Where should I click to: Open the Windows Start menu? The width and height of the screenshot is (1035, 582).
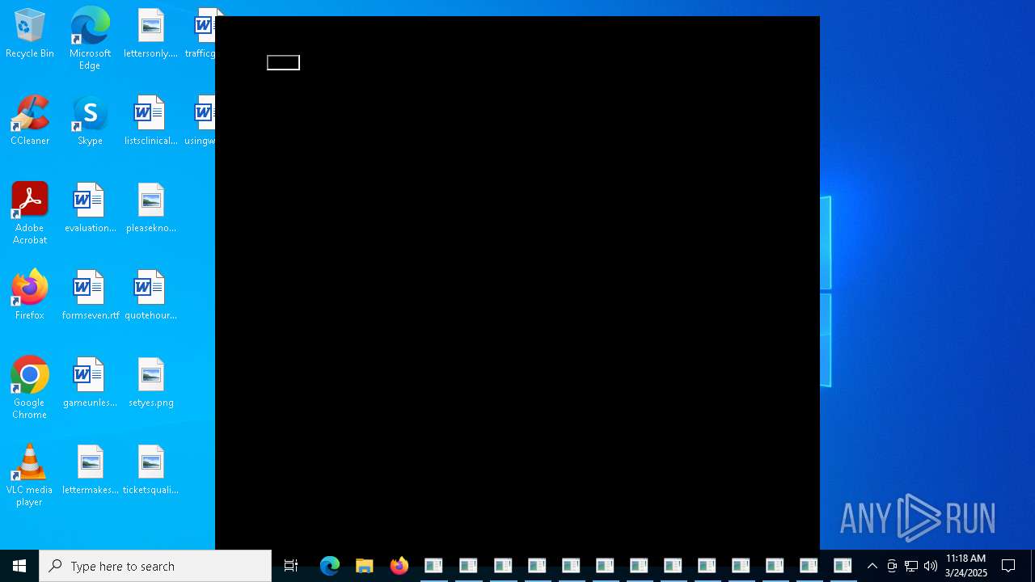tap(19, 566)
